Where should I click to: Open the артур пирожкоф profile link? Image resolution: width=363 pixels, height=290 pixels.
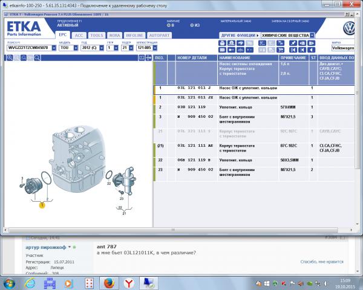(46, 247)
